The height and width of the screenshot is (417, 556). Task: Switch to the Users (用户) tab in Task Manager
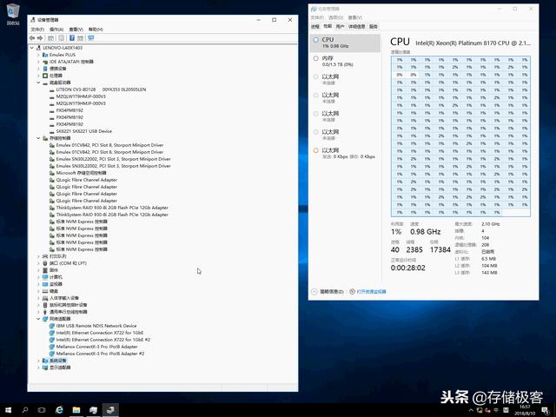click(x=340, y=27)
